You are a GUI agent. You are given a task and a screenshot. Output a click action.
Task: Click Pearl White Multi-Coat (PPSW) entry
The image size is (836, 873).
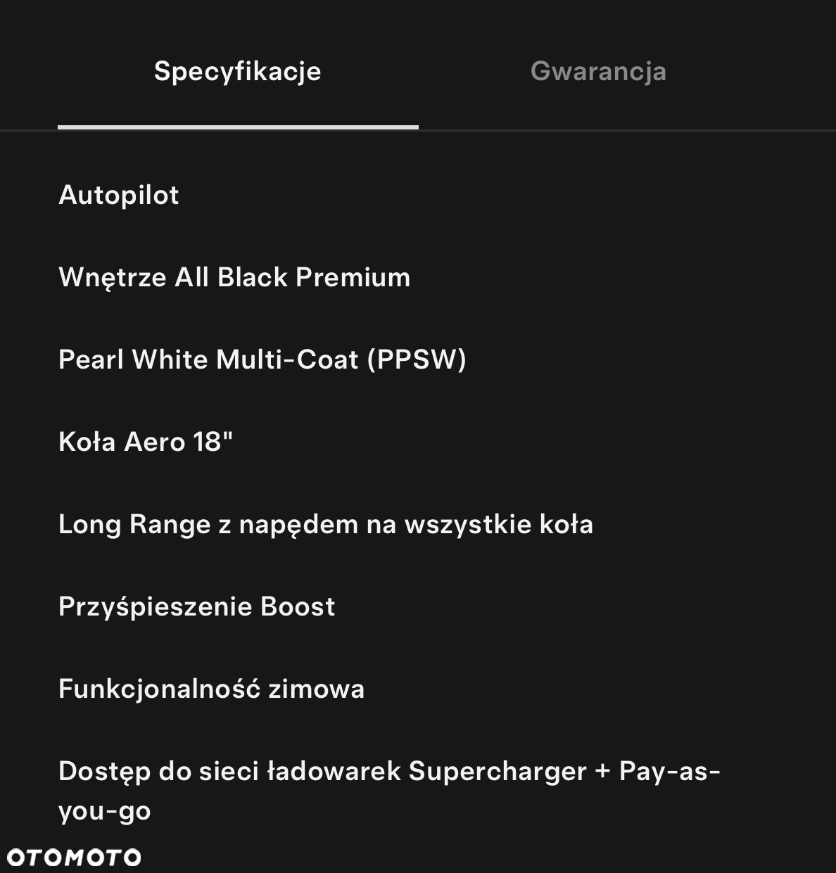pos(262,359)
